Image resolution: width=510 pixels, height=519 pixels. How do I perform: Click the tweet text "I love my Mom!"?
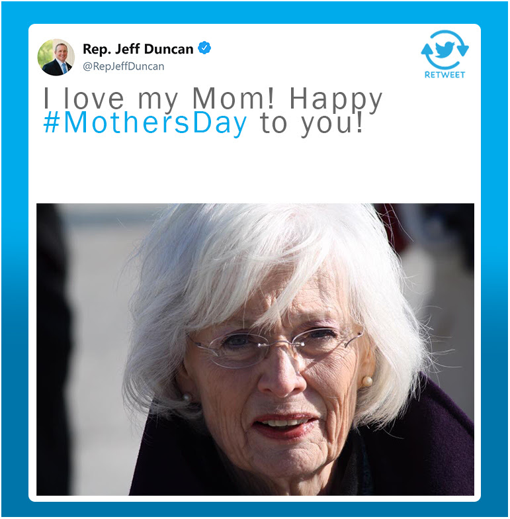(x=159, y=99)
